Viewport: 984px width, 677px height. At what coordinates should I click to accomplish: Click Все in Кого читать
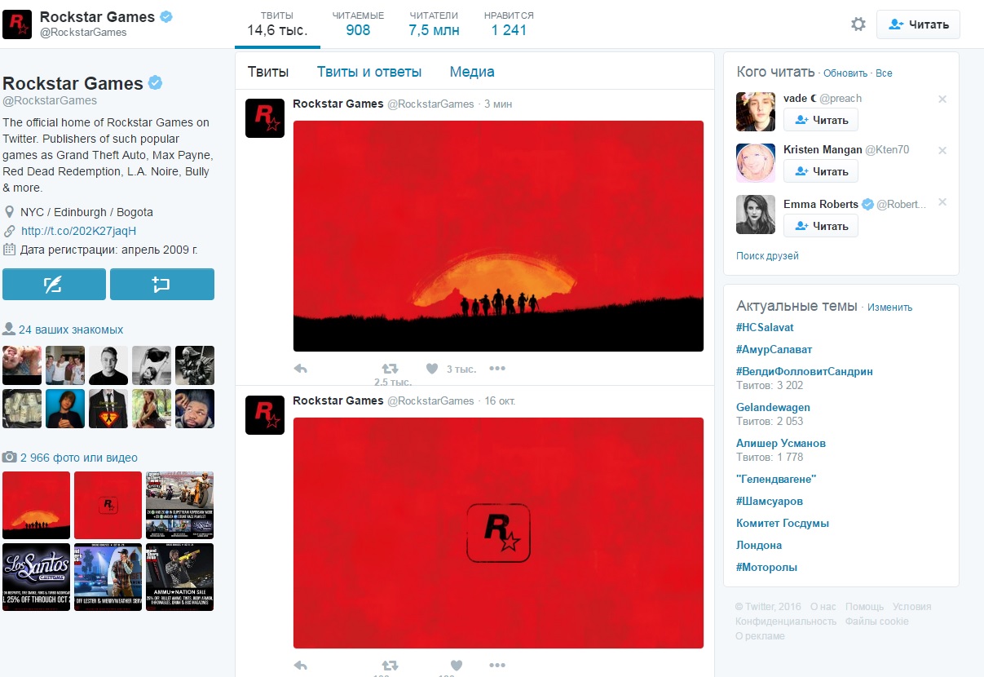(884, 73)
